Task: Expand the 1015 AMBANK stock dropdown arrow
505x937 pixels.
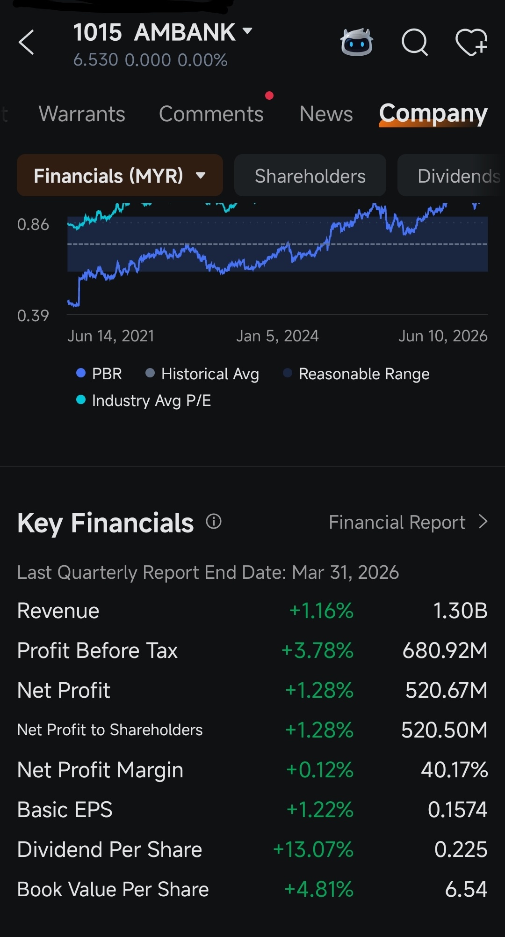Action: tap(247, 31)
